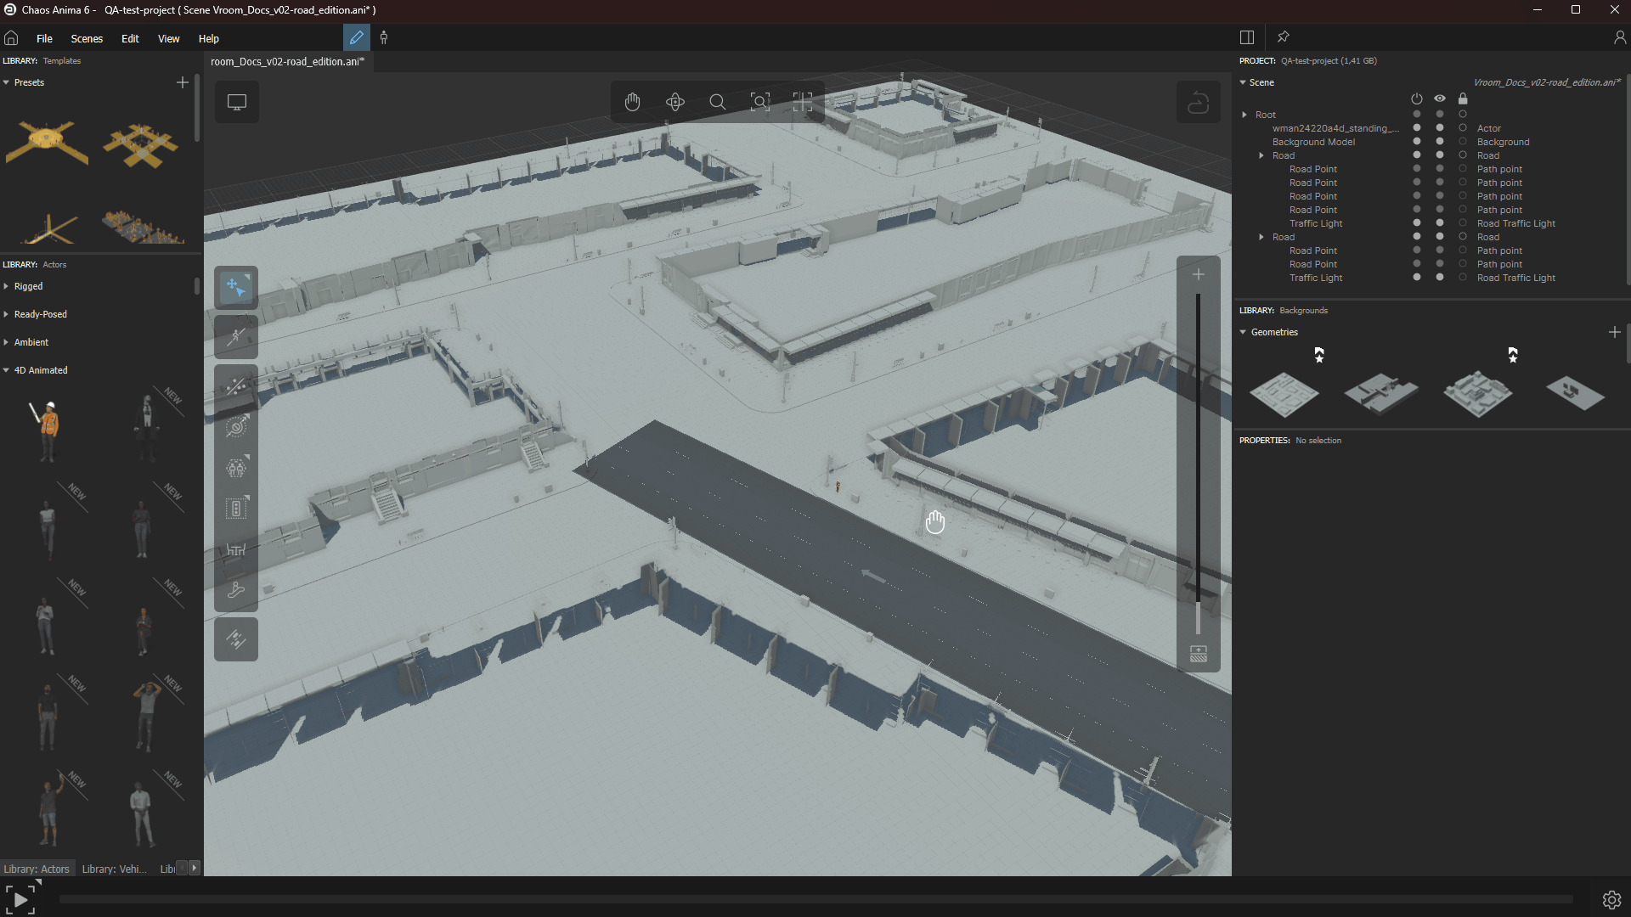1631x917 pixels.
Task: Click the Zoom extents tool
Action: pyautogui.click(x=760, y=102)
